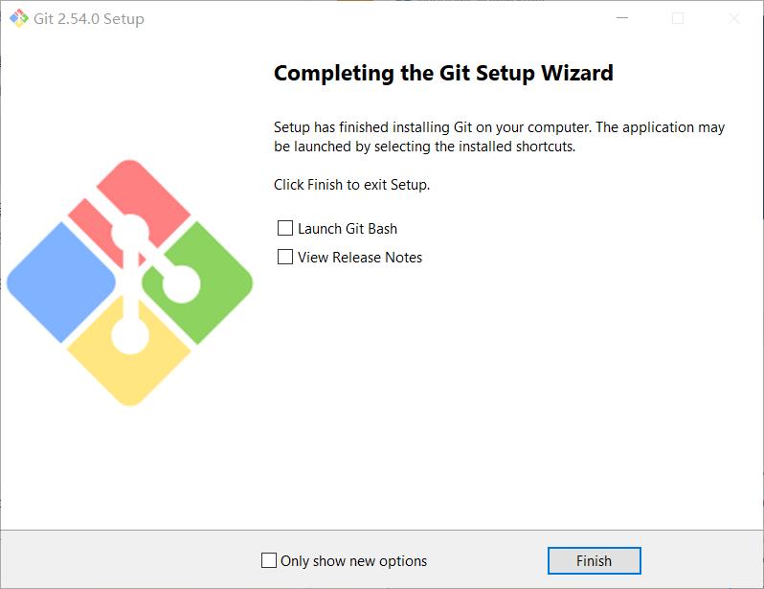Click the maximize button in the title bar
The height and width of the screenshot is (589, 764).
pos(678,18)
